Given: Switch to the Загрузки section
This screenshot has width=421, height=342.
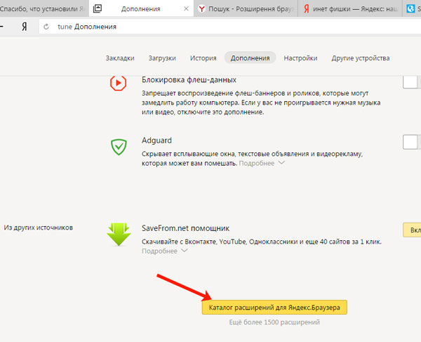Looking at the screenshot, I should 162,58.
